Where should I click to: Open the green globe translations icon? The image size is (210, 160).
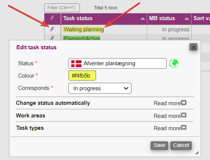pos(174,63)
